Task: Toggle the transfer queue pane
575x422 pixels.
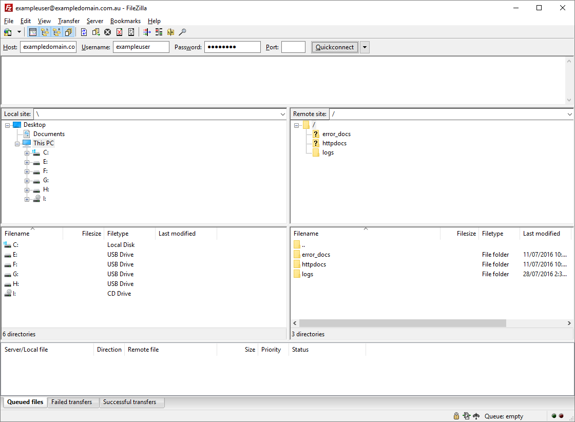Action: click(x=68, y=32)
